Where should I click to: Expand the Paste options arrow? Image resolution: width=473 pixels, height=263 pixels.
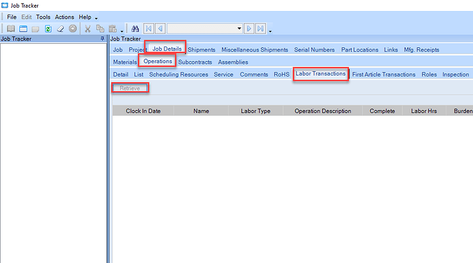click(x=122, y=31)
